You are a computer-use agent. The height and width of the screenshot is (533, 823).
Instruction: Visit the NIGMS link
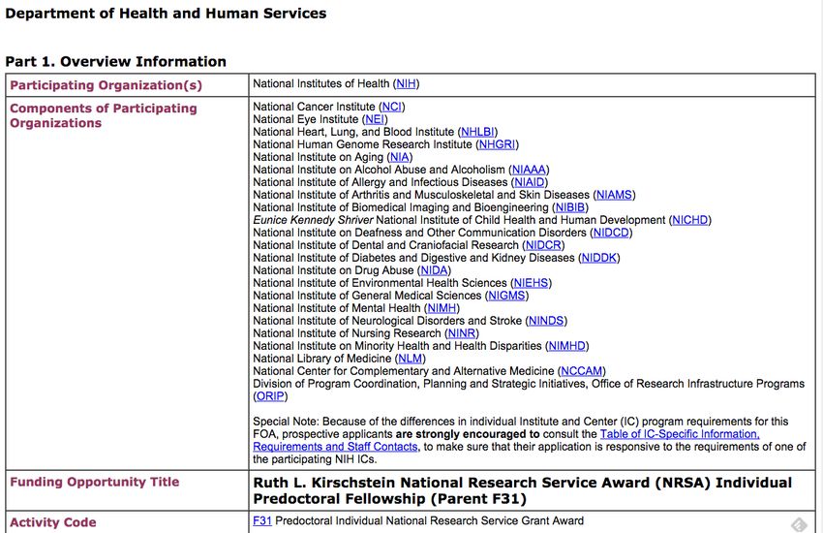point(506,296)
